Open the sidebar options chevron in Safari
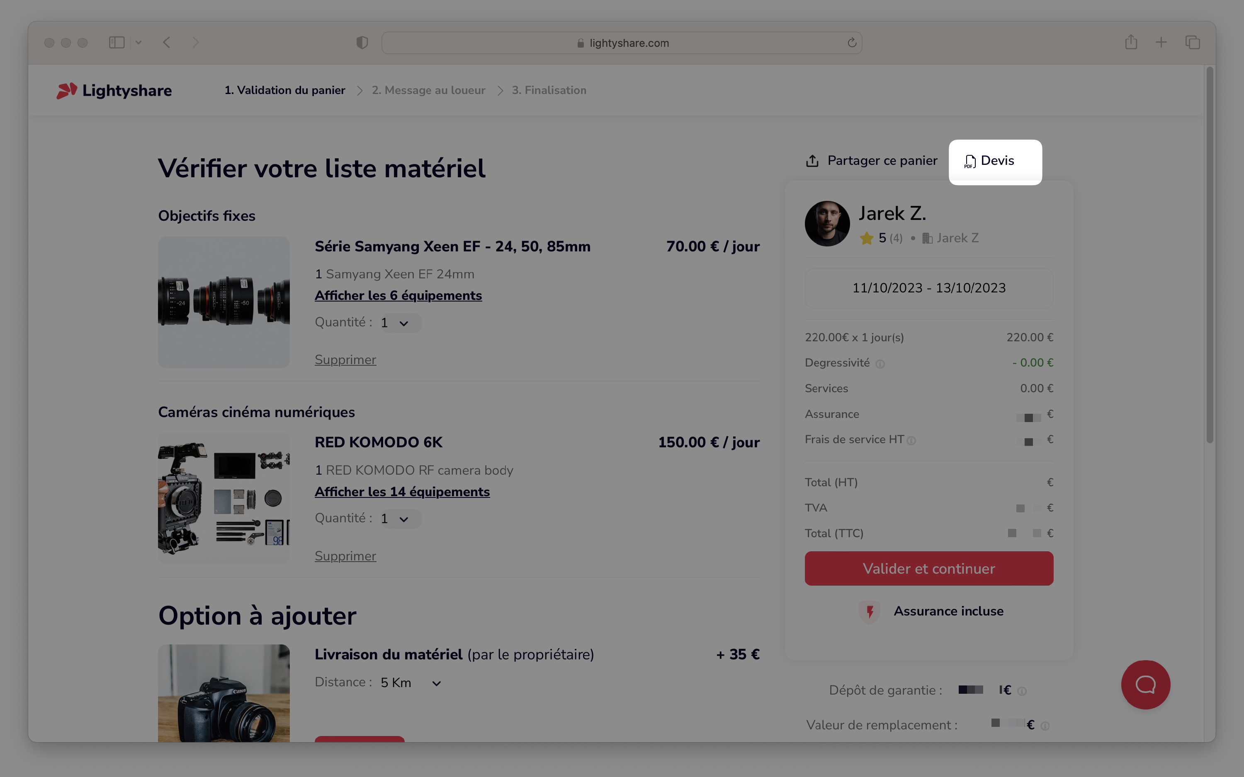This screenshot has width=1244, height=777. click(x=138, y=43)
